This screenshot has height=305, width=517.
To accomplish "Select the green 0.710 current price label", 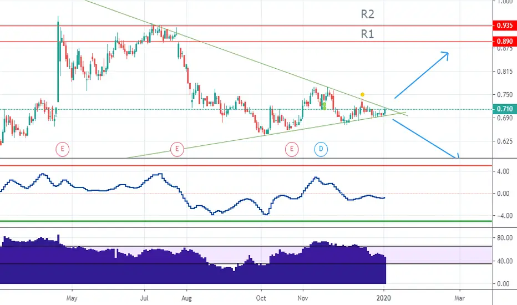I will pyautogui.click(x=504, y=109).
